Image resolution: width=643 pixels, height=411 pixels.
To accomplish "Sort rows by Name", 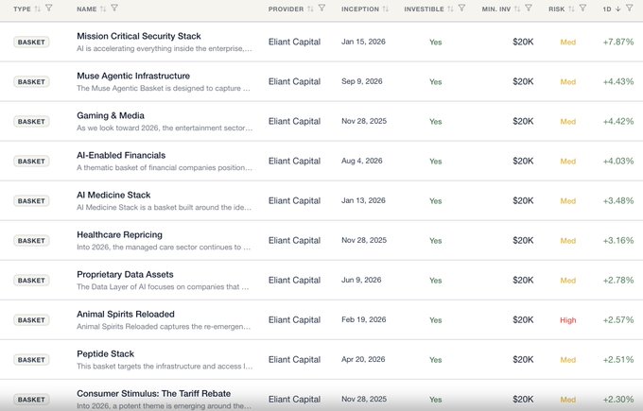I will click(103, 9).
